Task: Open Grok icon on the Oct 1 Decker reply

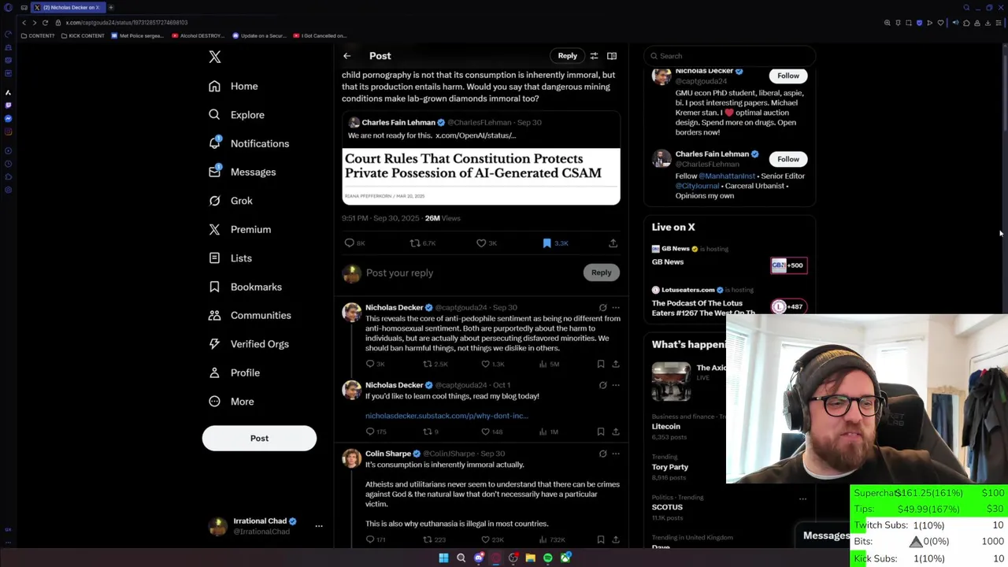Action: [602, 385]
